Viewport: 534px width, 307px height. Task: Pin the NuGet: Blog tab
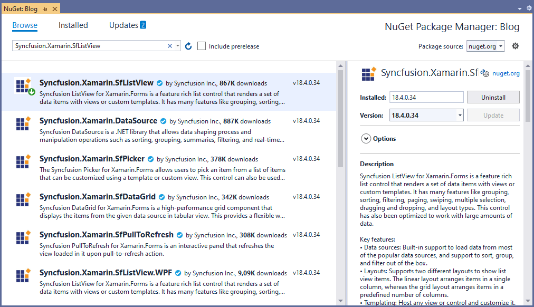[45, 9]
